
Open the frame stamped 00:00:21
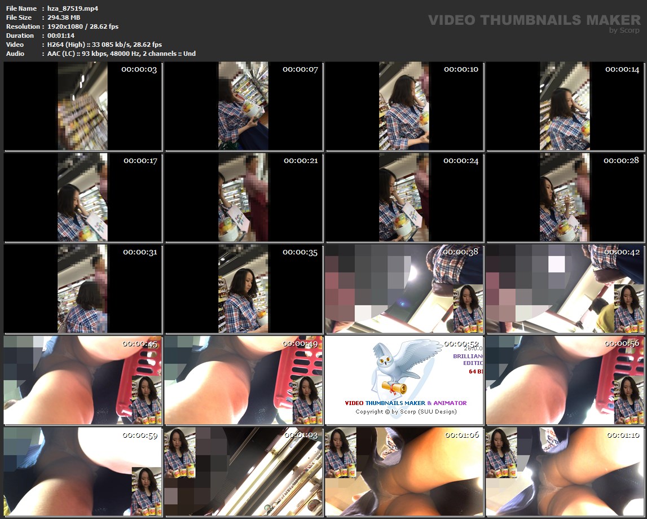pyautogui.click(x=244, y=197)
